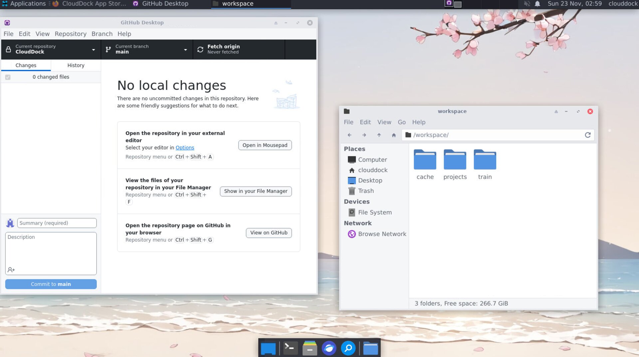The image size is (639, 357).
Task: Open the terminal from the bottom dock
Action: pyautogui.click(x=290, y=348)
